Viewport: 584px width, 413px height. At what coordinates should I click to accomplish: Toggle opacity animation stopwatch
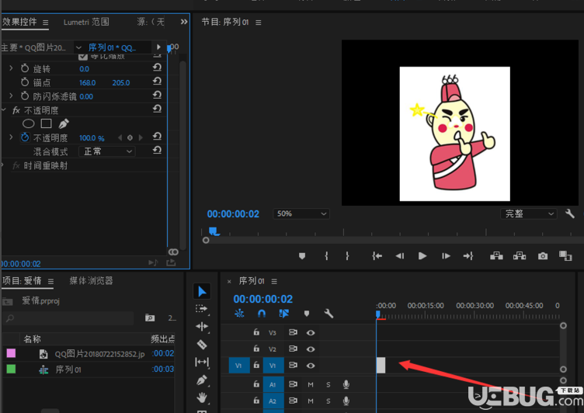25,137
